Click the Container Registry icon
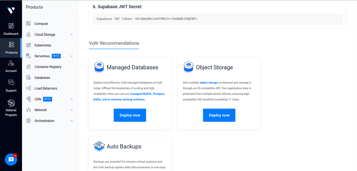 coord(28,67)
